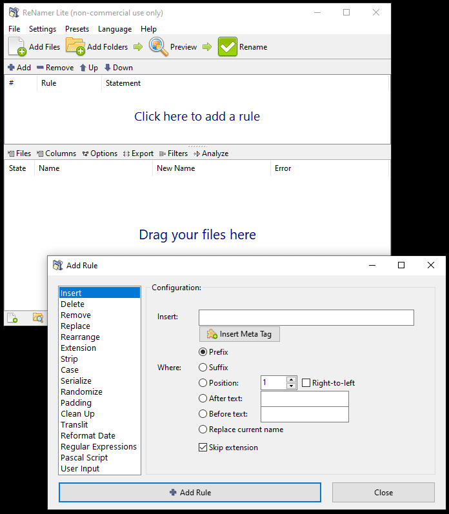Open the Settings menu

point(43,29)
